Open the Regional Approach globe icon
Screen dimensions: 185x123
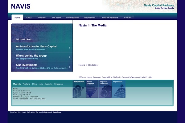(x=105, y=89)
